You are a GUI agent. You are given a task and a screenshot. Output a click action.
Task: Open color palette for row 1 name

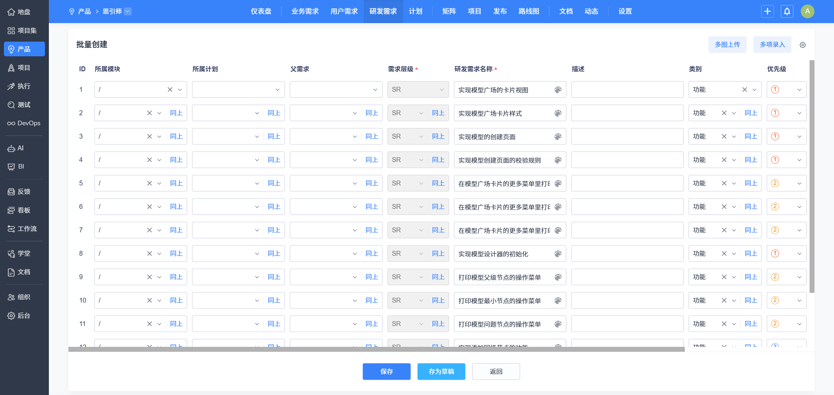pyautogui.click(x=558, y=90)
